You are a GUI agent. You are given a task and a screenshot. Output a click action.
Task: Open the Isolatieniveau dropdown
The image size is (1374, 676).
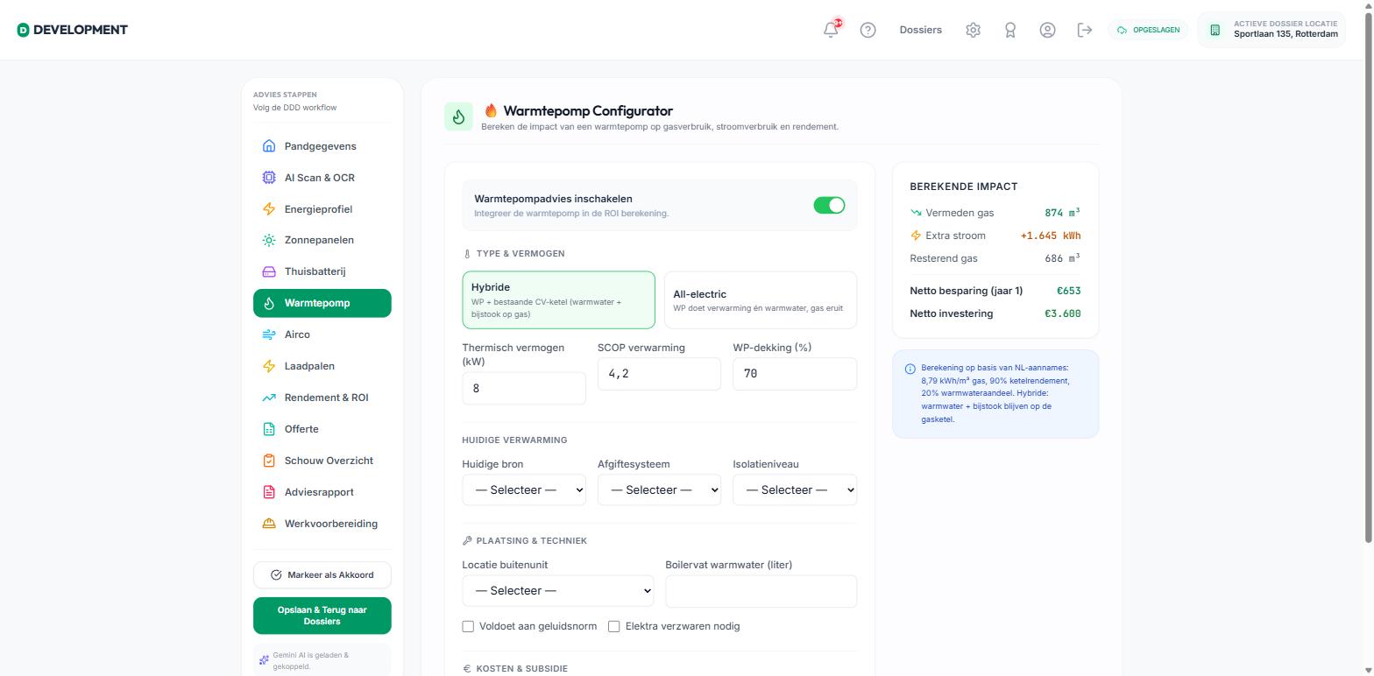click(795, 489)
